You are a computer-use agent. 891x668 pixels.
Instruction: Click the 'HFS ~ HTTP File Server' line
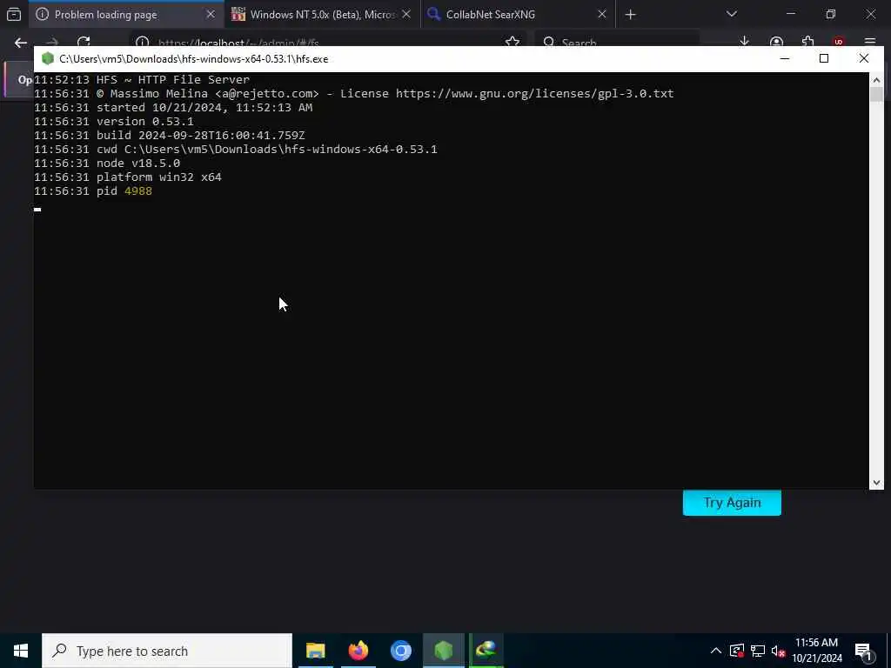[x=173, y=79]
